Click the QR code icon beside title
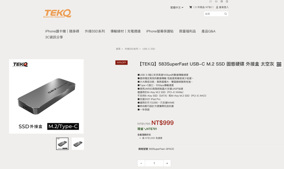Screen dimensions: 284x169 [x=279, y=65]
